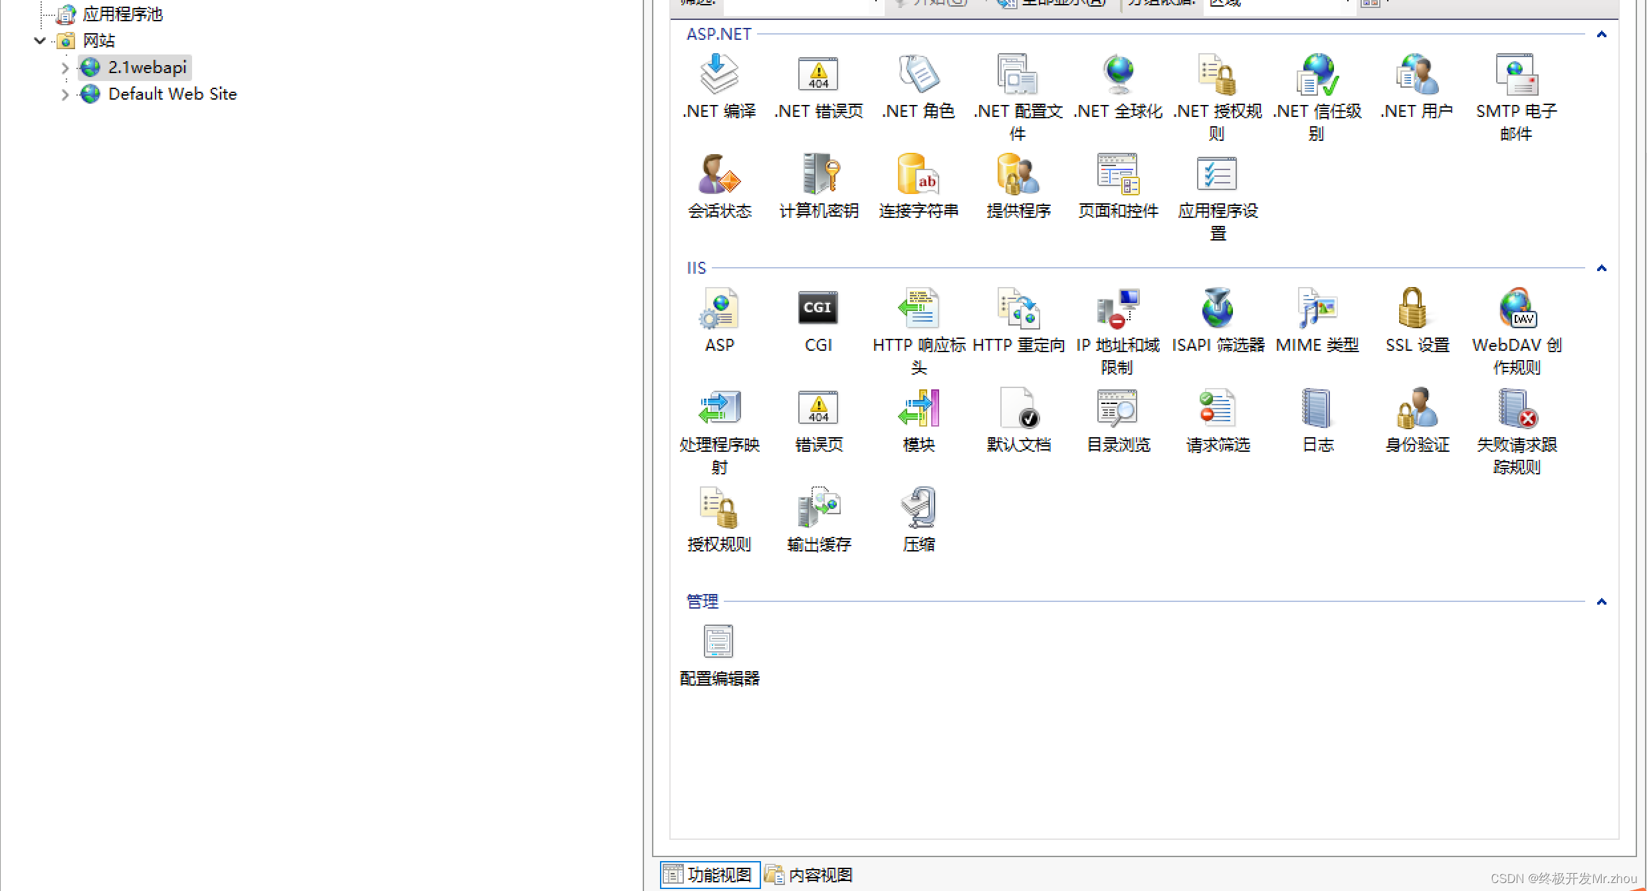1647x891 pixels.
Task: Open the WebDAV 创作规则 feature icon
Action: pyautogui.click(x=1517, y=308)
